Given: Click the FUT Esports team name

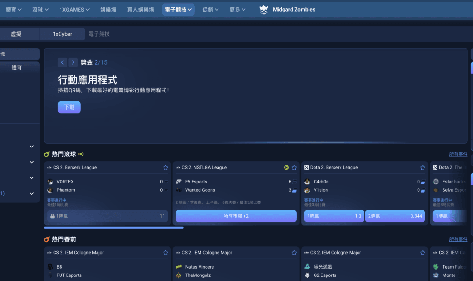Looking at the screenshot, I should click(x=69, y=275).
